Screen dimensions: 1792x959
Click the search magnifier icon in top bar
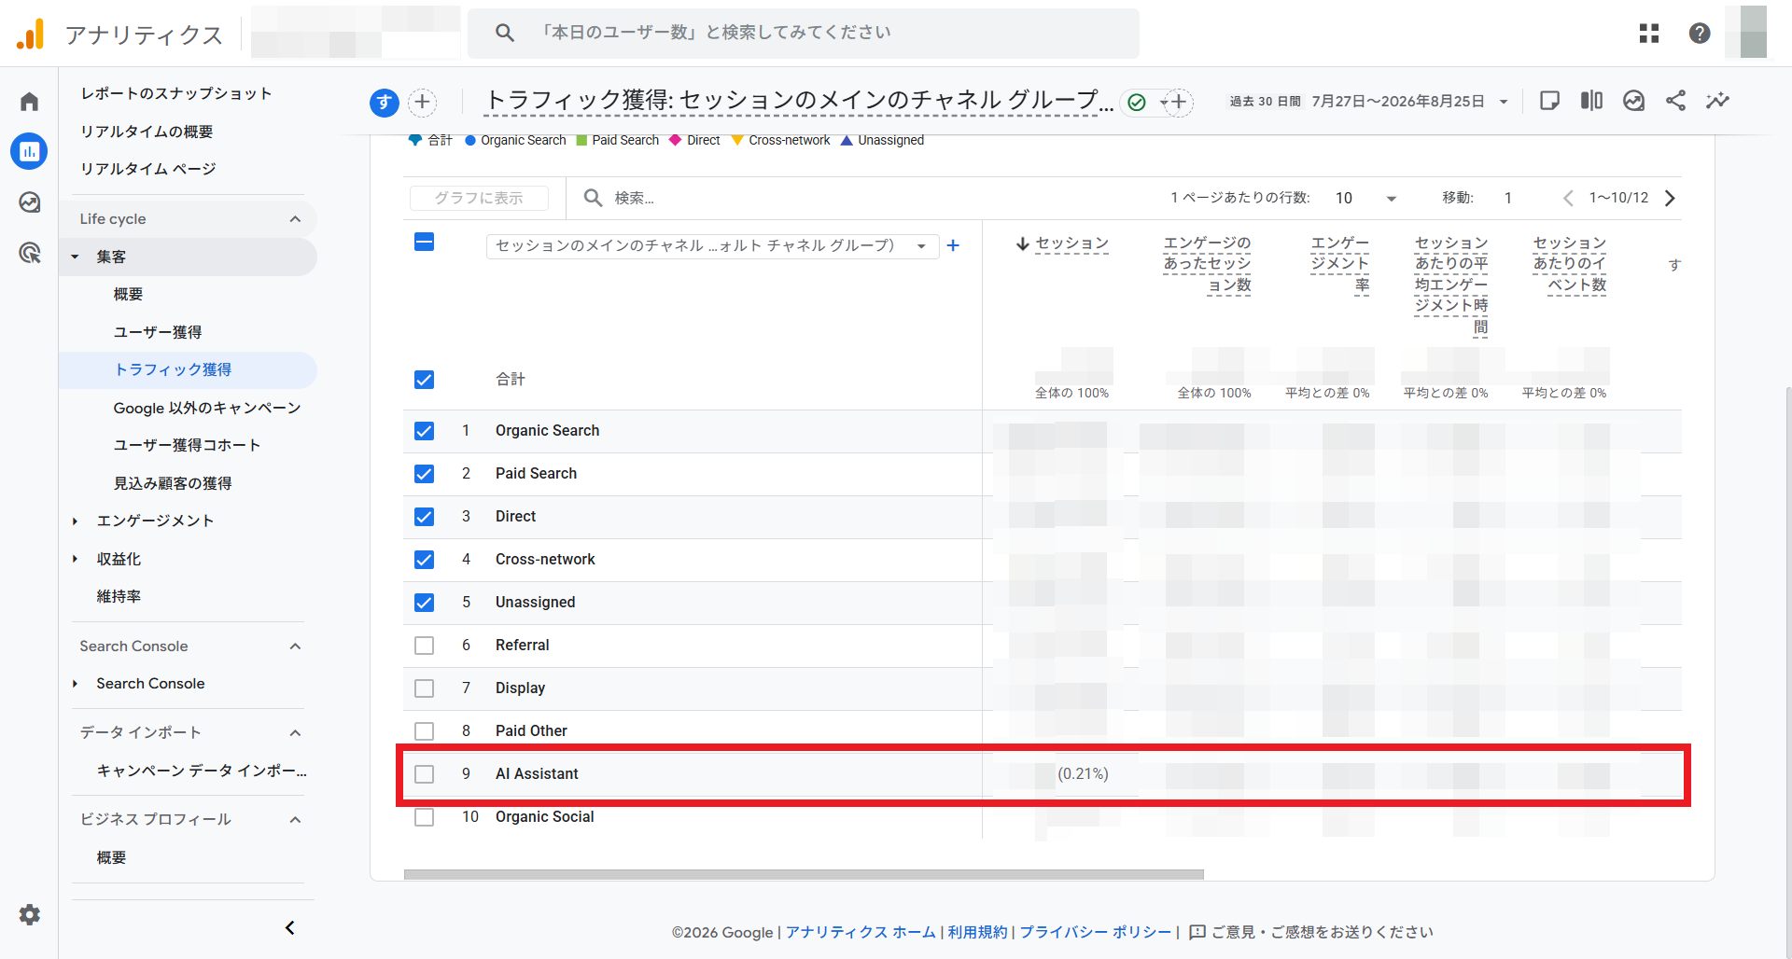[x=505, y=33]
